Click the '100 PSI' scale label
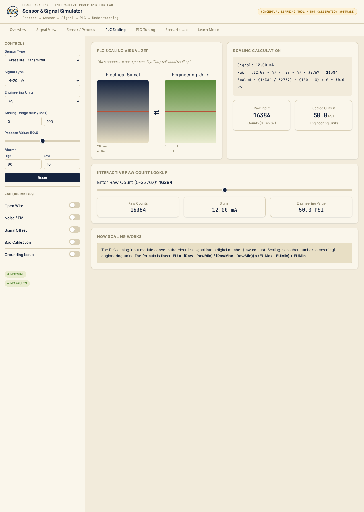This screenshot has width=364, height=512. (171, 146)
